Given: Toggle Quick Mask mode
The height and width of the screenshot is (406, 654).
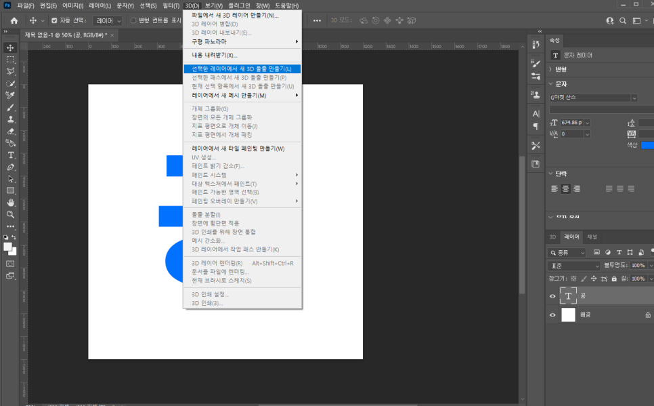Looking at the screenshot, I should [x=10, y=264].
